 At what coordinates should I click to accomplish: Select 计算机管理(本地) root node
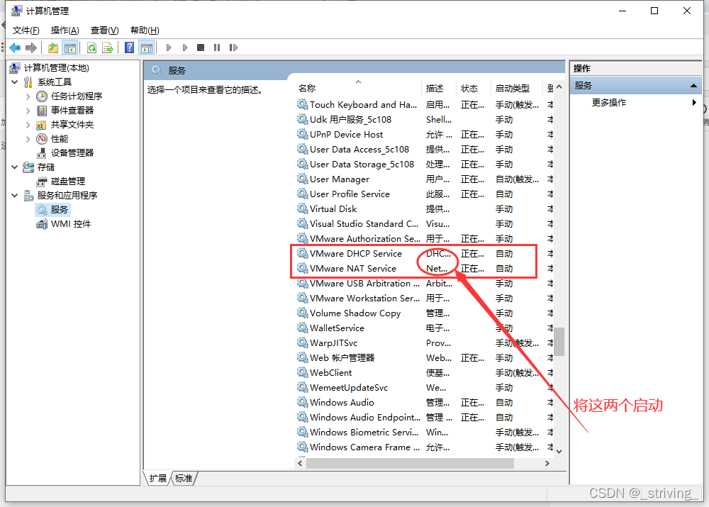(x=57, y=68)
